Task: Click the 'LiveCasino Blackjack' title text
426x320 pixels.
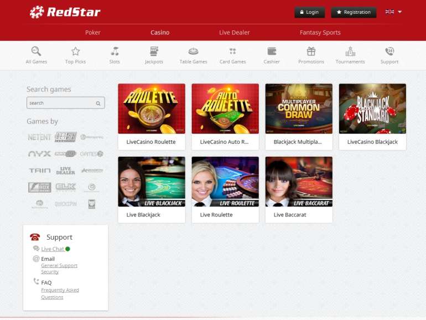Action: point(372,142)
